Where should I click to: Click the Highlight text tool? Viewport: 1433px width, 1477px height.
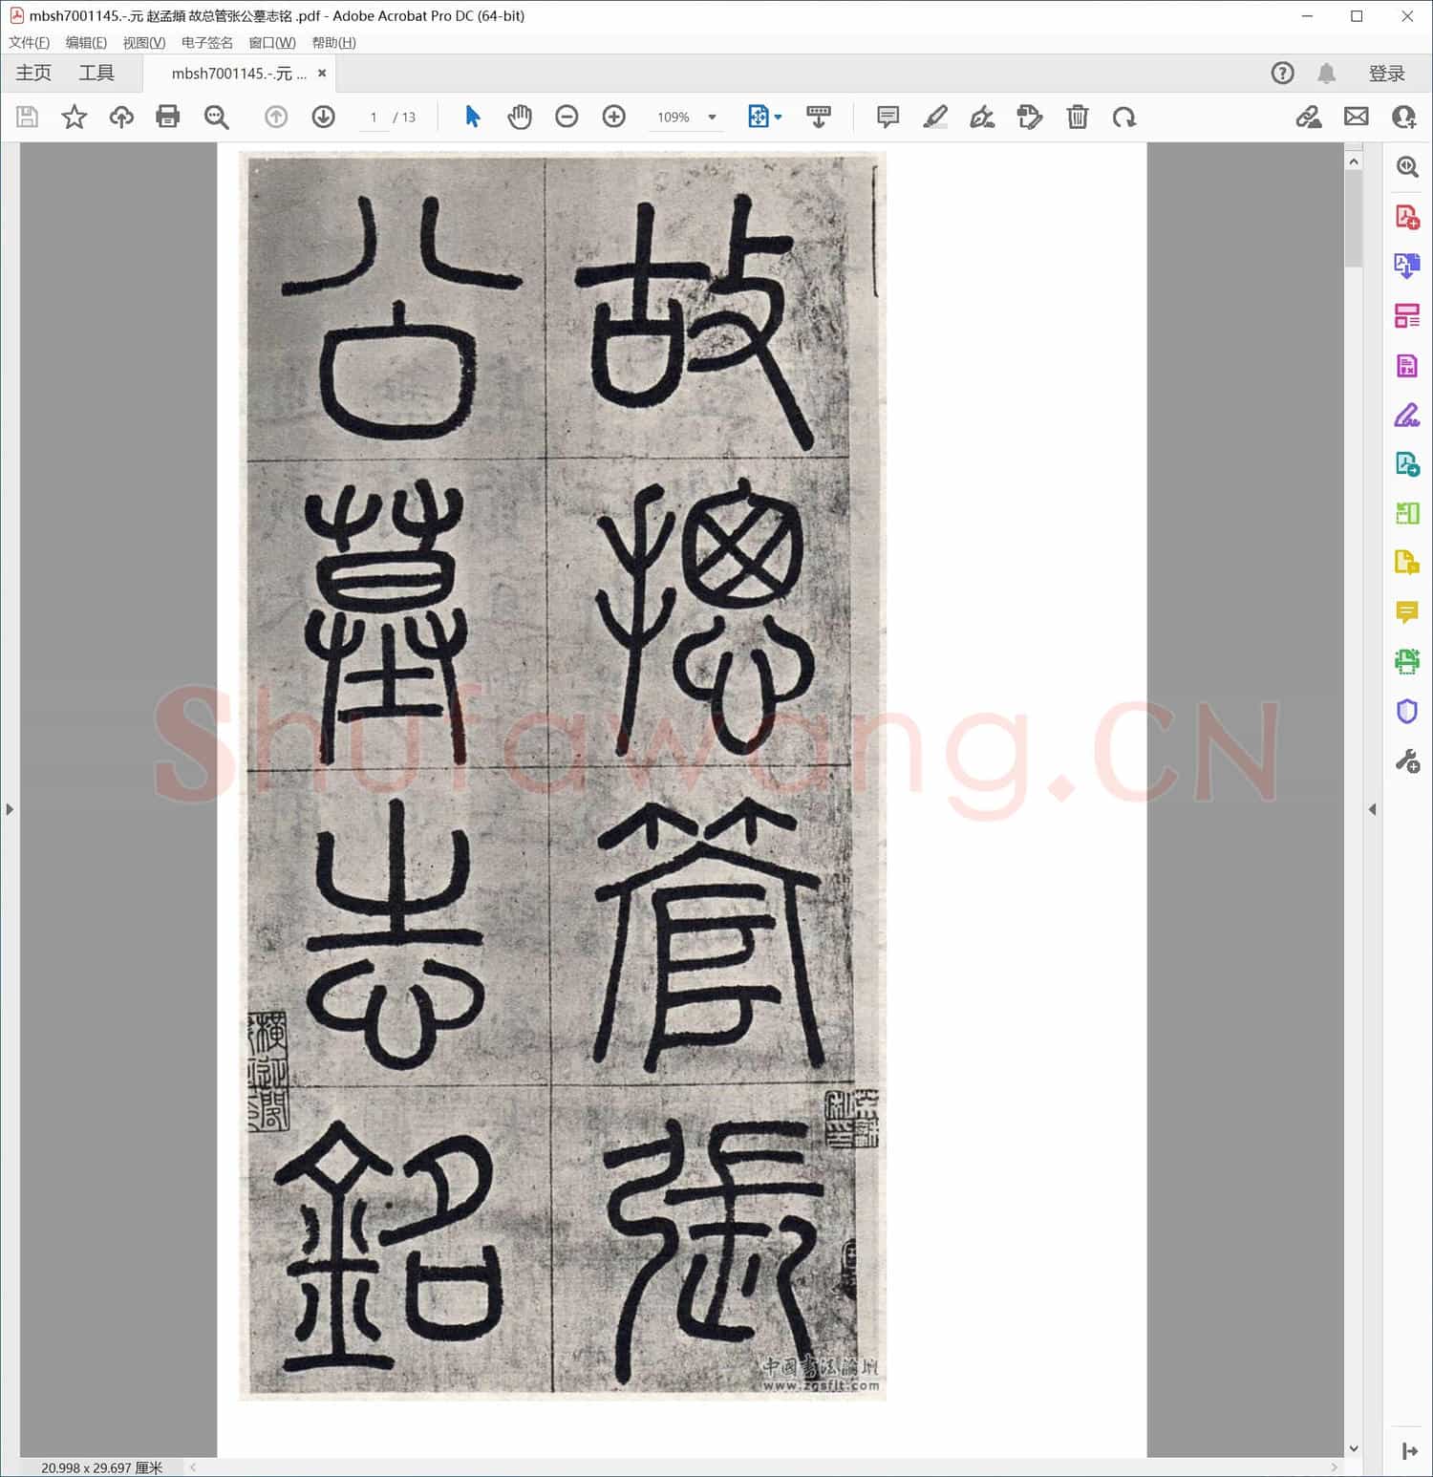[x=935, y=117]
